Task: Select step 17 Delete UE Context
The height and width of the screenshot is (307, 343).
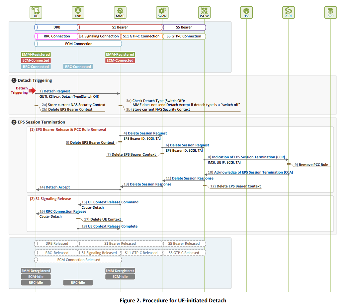Action: click(102, 219)
